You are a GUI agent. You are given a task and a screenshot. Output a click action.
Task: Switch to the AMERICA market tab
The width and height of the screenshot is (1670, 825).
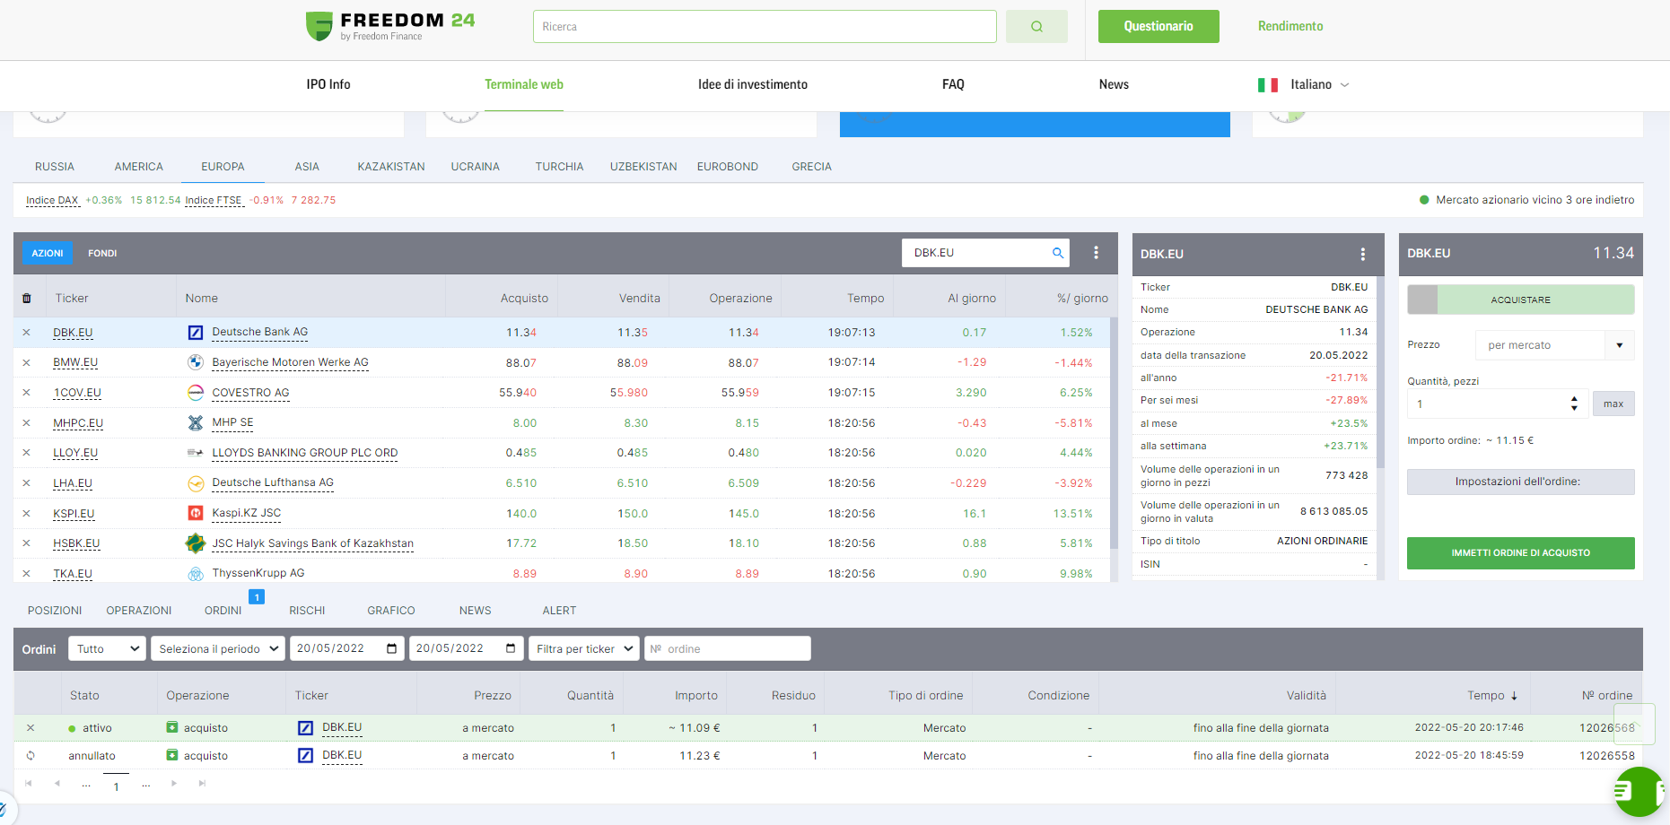pyautogui.click(x=139, y=167)
